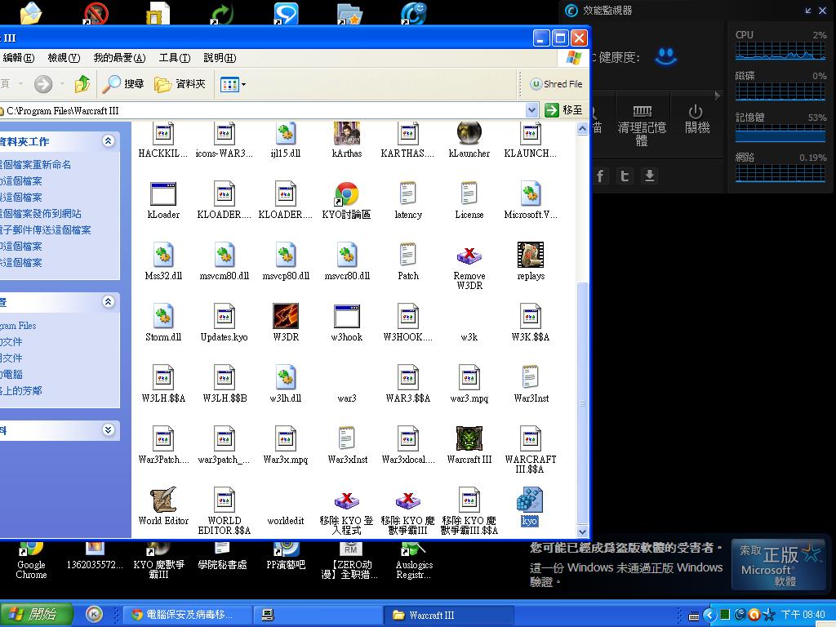Click the CPU usage graph

pos(780,51)
